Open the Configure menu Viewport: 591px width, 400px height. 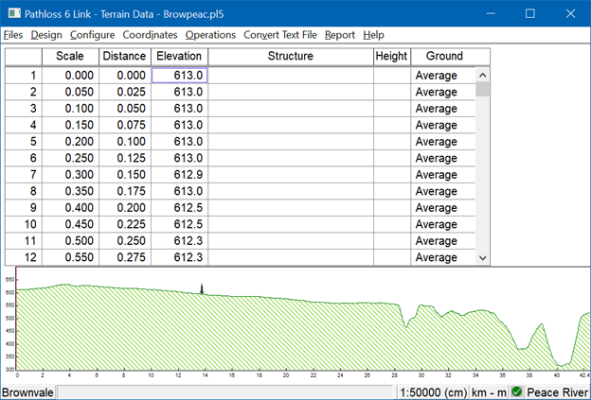coord(92,35)
